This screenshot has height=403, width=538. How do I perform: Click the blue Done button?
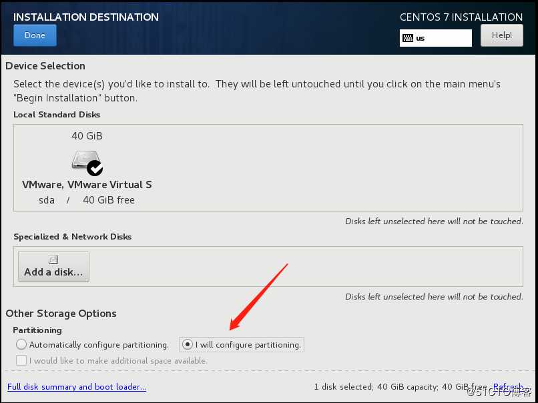[x=35, y=35]
